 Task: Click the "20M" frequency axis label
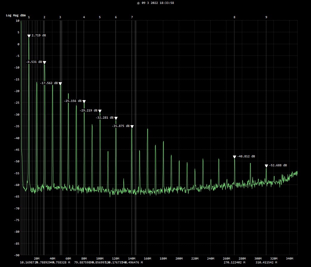(37, 258)
